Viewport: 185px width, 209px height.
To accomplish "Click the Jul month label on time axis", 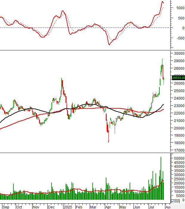I will tap(151, 207).
